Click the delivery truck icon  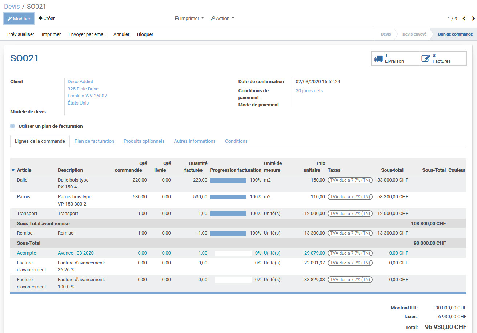coord(378,58)
